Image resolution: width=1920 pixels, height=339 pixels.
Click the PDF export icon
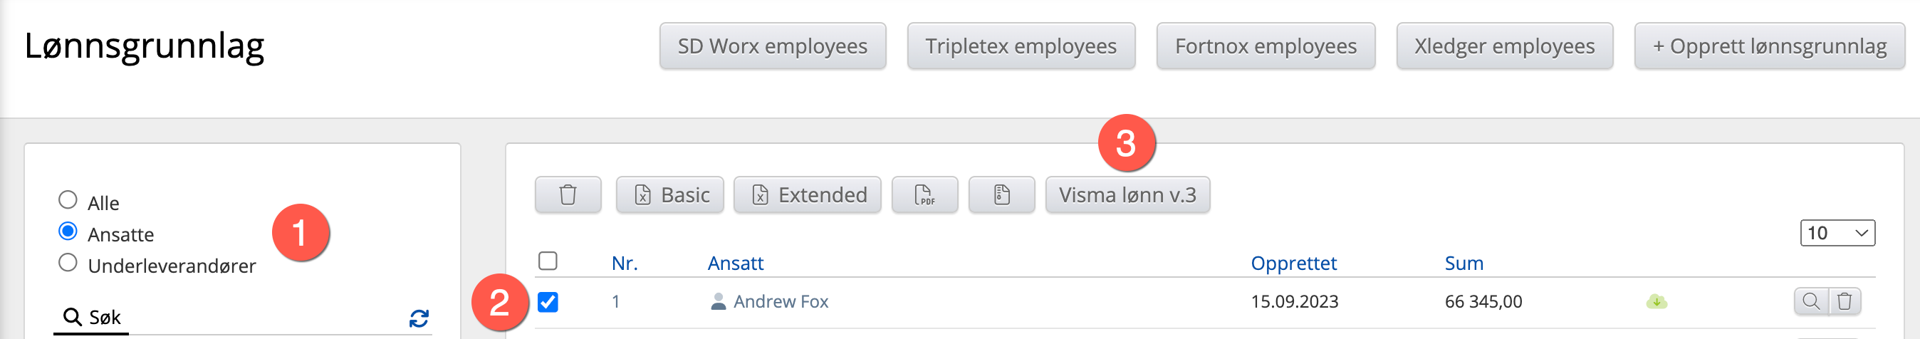pos(924,195)
